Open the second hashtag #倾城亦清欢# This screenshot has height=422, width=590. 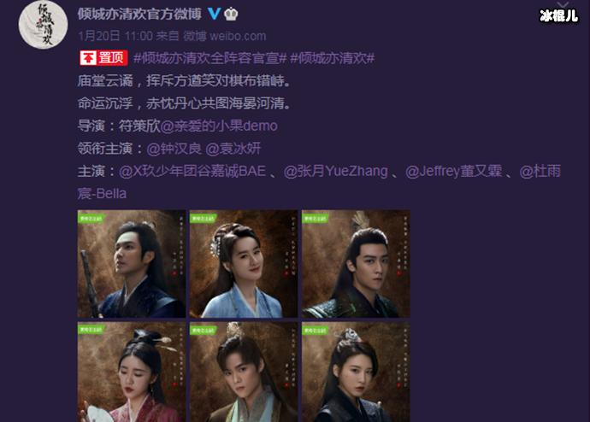pos(333,58)
